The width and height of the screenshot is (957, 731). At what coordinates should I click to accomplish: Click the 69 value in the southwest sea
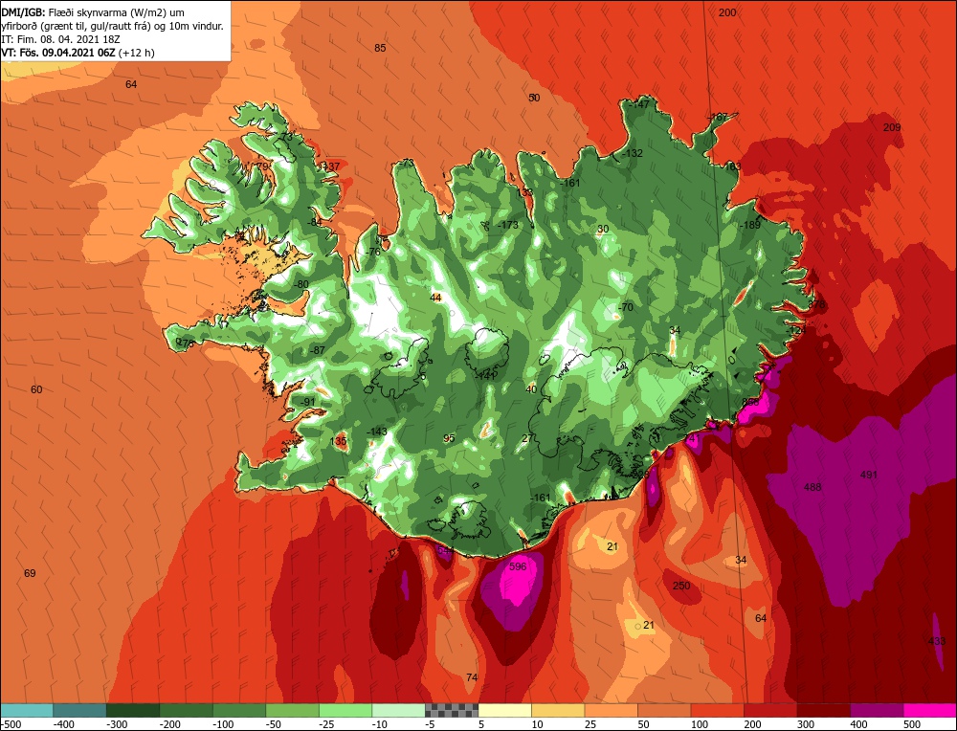pos(30,573)
